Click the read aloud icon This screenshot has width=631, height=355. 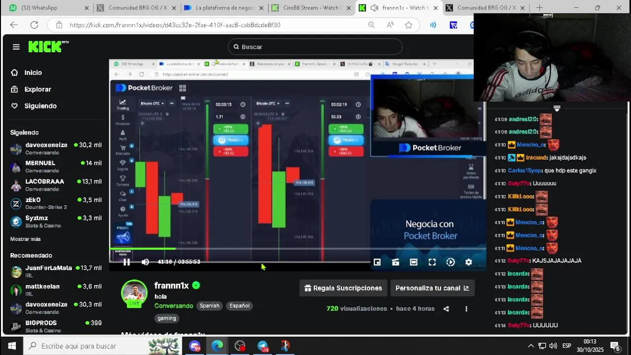point(390,25)
